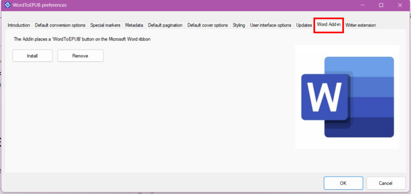Select the Word Add-in tab
Image resolution: width=411 pixels, height=194 pixels.
click(329, 25)
